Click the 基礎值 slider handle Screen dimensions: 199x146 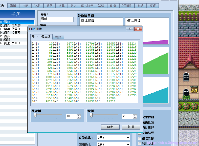35,115
